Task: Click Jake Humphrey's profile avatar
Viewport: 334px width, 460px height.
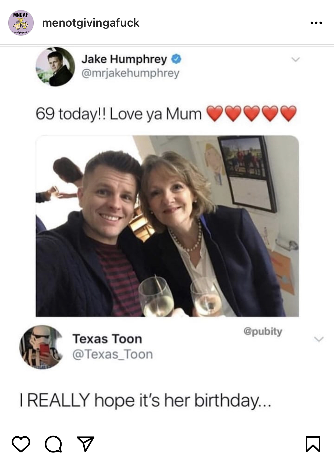Action: tap(55, 67)
